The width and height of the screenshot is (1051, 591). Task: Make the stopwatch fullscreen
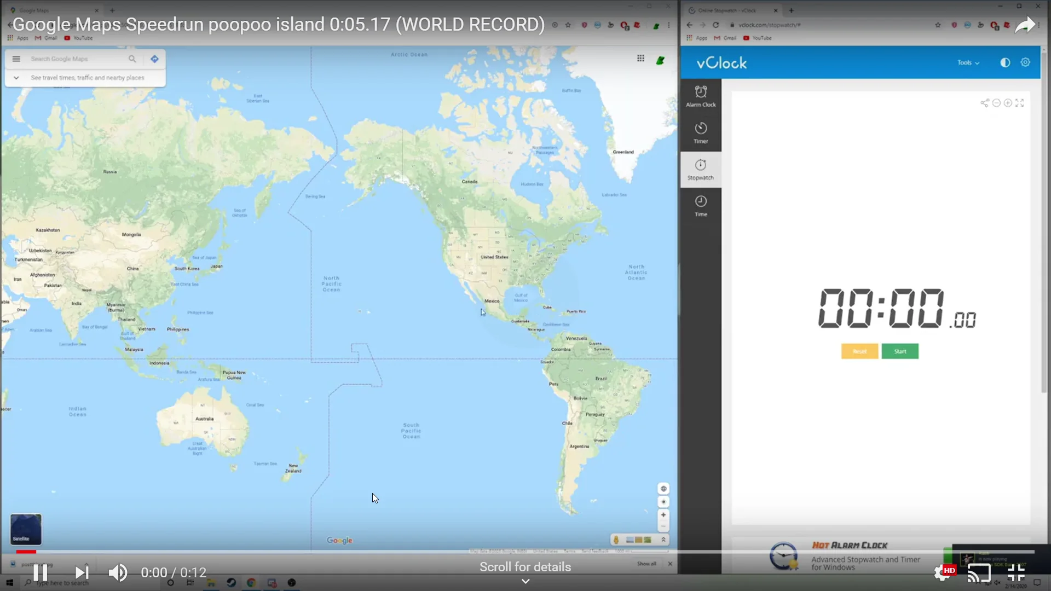click(x=1019, y=103)
